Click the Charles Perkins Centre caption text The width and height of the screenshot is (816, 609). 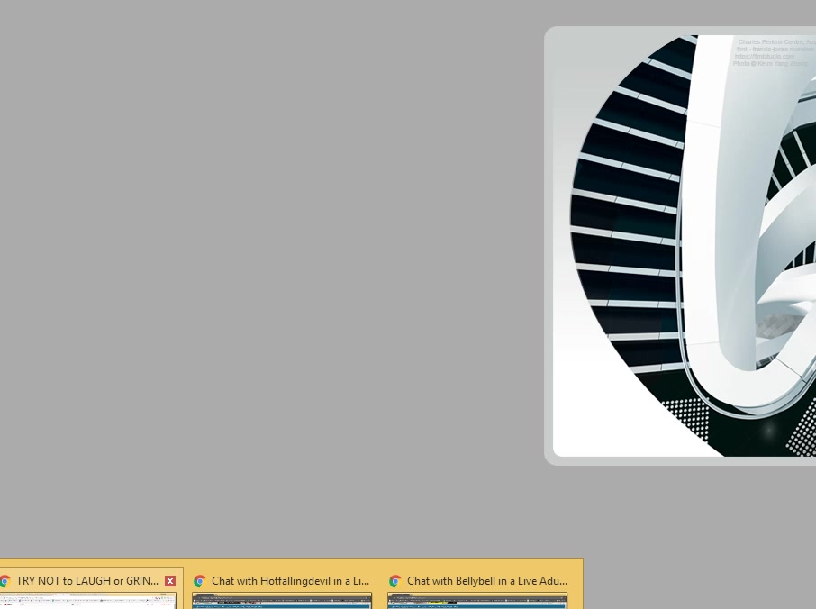click(x=773, y=42)
